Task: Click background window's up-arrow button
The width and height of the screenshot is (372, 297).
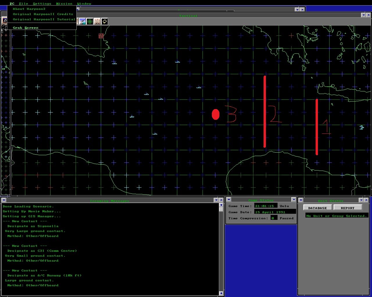Action: pyautogui.click(x=302, y=10)
